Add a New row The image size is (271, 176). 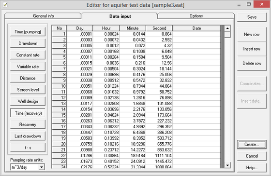(252, 34)
